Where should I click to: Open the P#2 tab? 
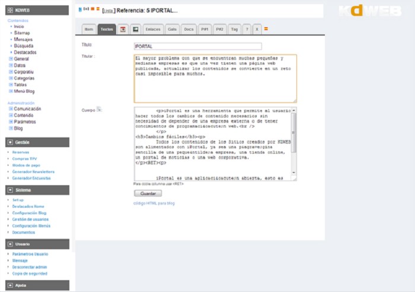[x=219, y=29]
